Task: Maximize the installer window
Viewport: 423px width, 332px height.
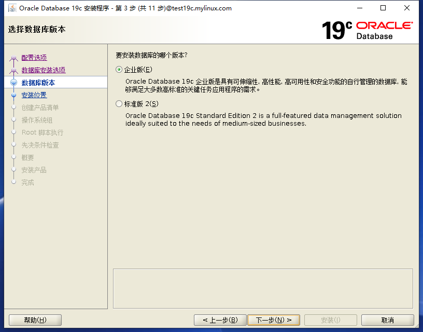Action: (383, 8)
